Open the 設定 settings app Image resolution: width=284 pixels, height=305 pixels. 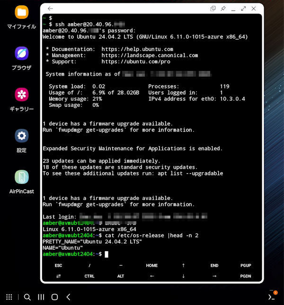click(x=22, y=136)
